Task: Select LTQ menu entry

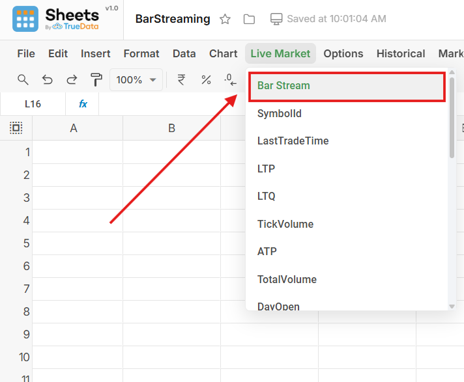Action: (x=347, y=196)
